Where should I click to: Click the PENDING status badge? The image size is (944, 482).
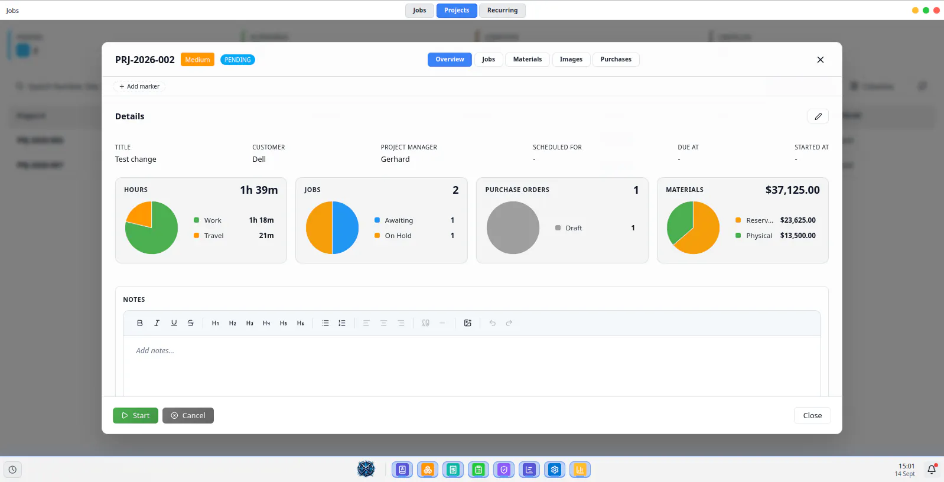pos(237,60)
